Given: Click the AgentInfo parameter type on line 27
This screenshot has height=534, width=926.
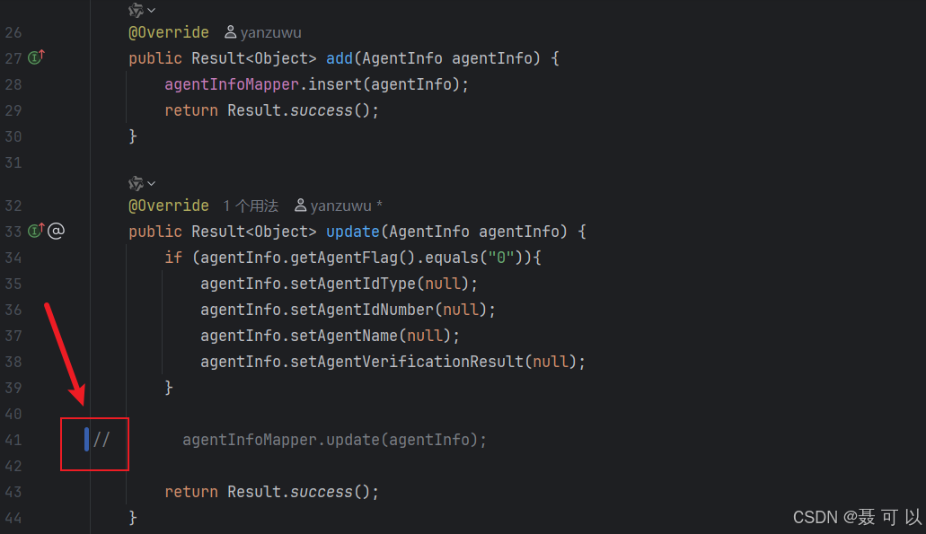Looking at the screenshot, I should coord(402,57).
